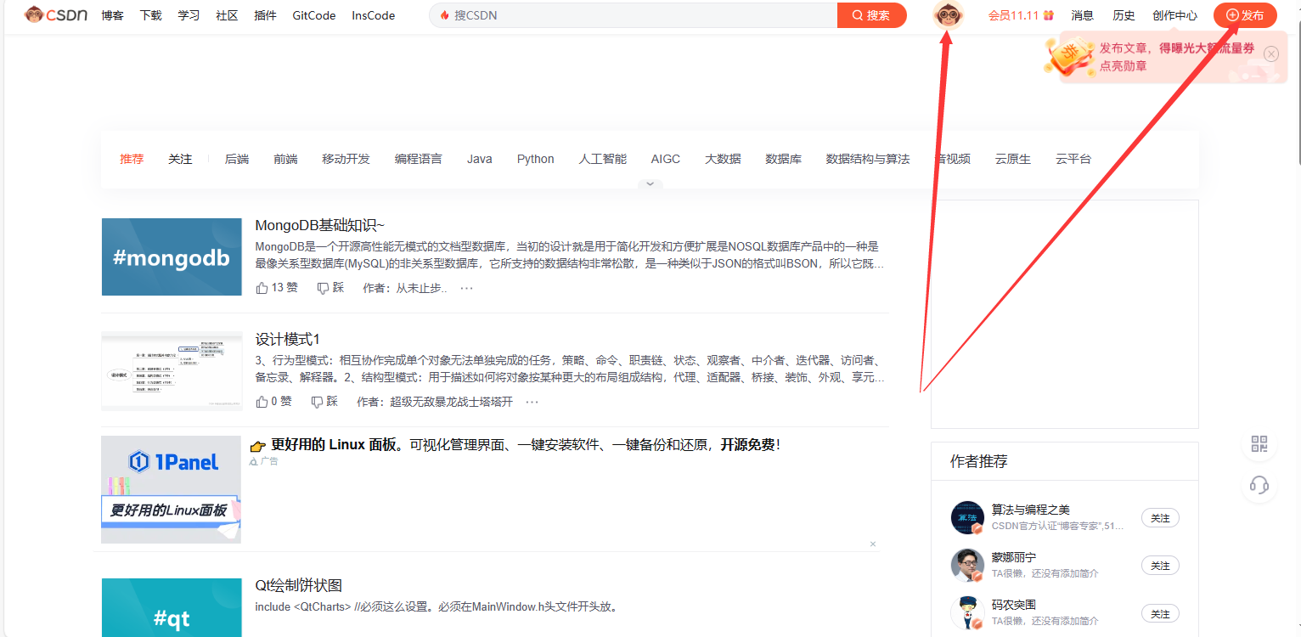This screenshot has width=1301, height=637.
Task: Switch to the 大数据 tab
Action: [723, 159]
